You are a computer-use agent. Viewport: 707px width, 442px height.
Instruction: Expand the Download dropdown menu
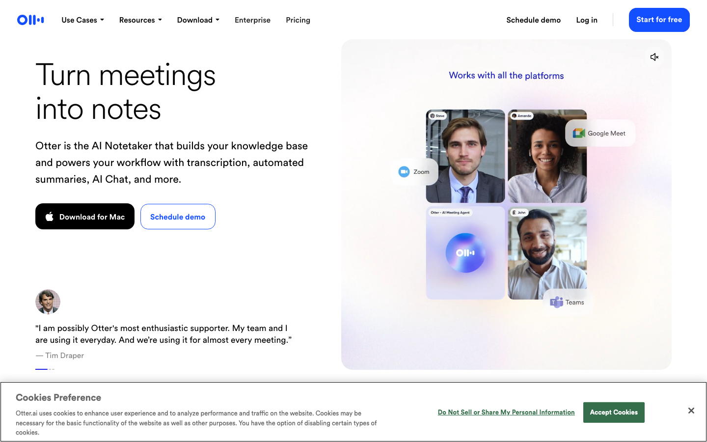tap(198, 20)
